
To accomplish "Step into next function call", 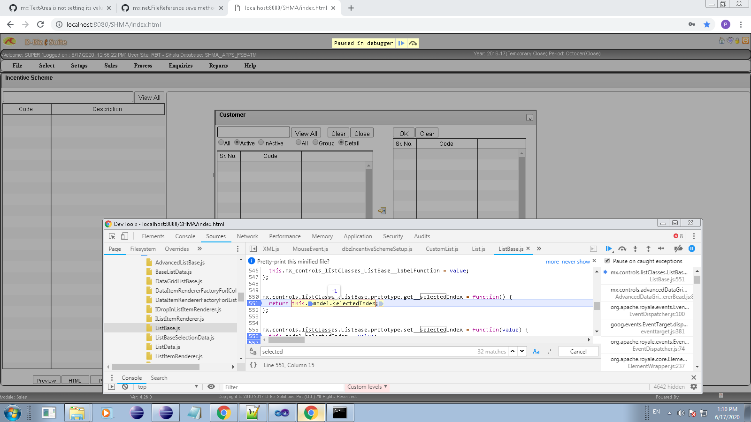I will click(x=635, y=249).
